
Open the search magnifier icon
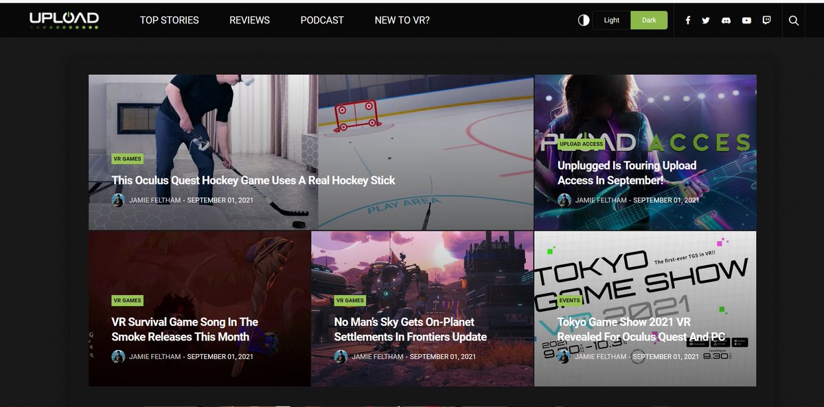pos(794,20)
